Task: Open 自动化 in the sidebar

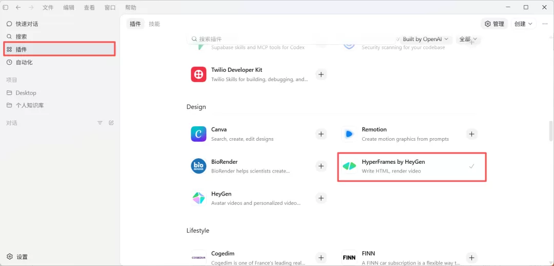Action: 60,62
